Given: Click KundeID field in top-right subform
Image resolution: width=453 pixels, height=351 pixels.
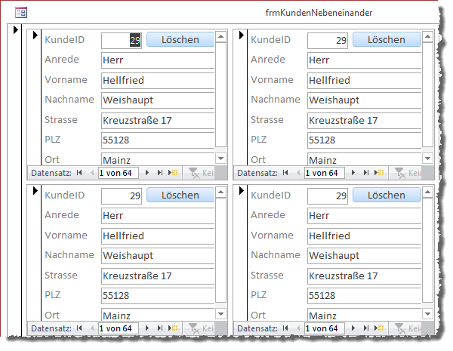Looking at the screenshot, I should tap(328, 40).
